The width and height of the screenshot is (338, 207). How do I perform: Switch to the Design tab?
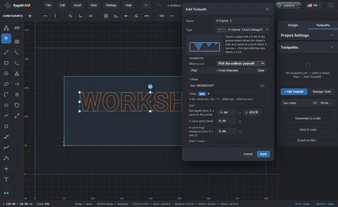[293, 25]
